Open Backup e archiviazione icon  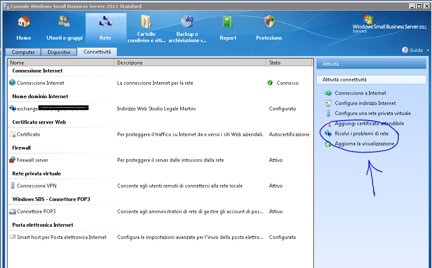pyautogui.click(x=187, y=22)
